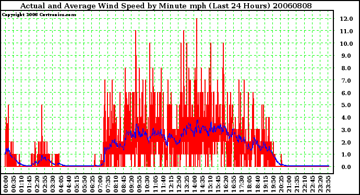
Task: Click the 15:10 time axis label
Action: coord(210,184)
